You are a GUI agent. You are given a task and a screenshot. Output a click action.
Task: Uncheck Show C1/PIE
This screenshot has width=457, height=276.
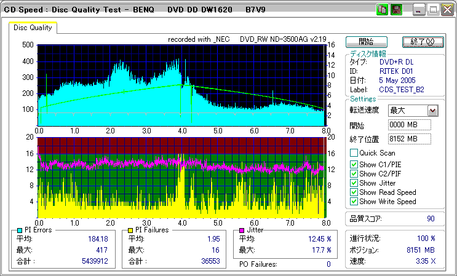[x=354, y=164]
